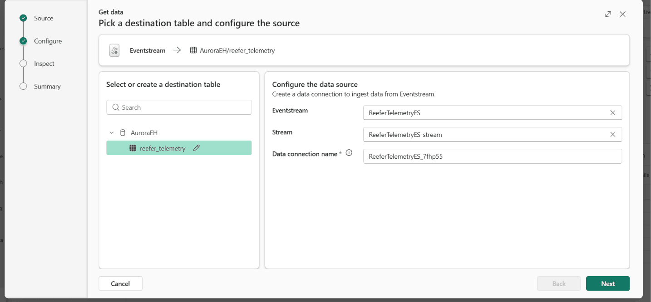Clear the Stream field with X
Viewport: 651px width, 302px height.
point(612,134)
